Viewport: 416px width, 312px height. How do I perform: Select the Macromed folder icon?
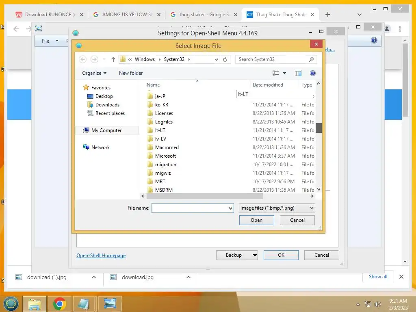tap(150, 147)
